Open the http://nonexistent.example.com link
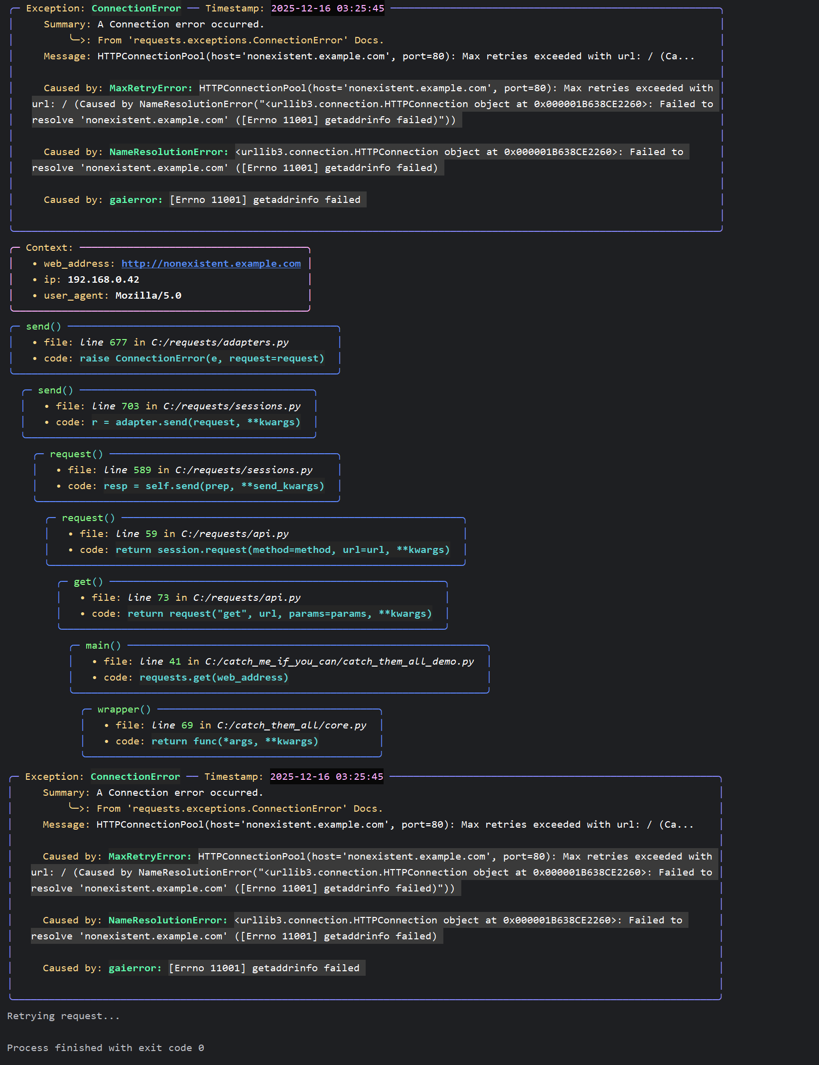Screen dimensions: 819x1065 point(211,264)
